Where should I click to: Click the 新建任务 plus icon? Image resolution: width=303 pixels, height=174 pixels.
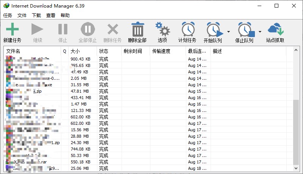pos(12,30)
